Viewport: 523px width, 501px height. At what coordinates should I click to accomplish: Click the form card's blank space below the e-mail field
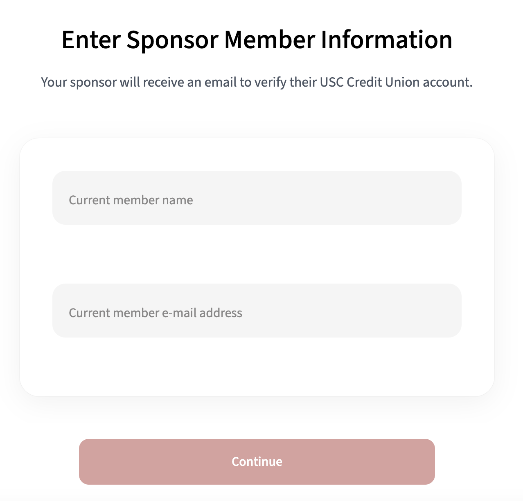257,367
